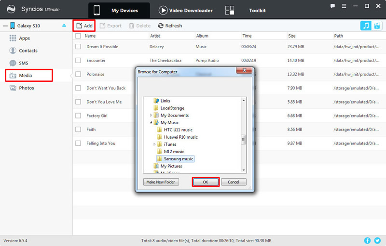This screenshot has width=386, height=246.
Task: Sort by the Size column header
Action: 292,36
